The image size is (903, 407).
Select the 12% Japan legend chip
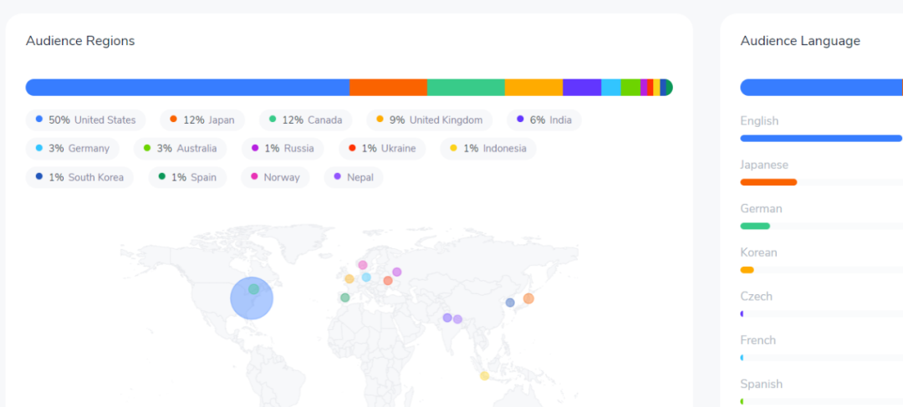pos(202,120)
